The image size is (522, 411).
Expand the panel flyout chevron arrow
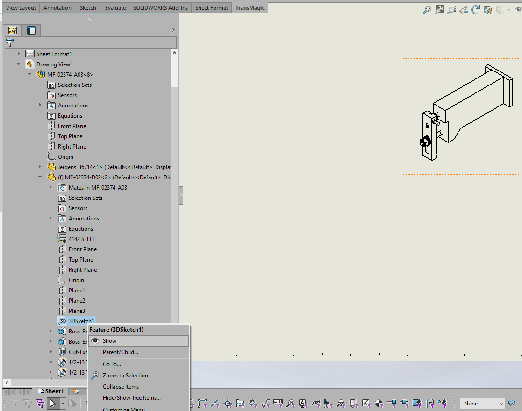[x=173, y=30]
